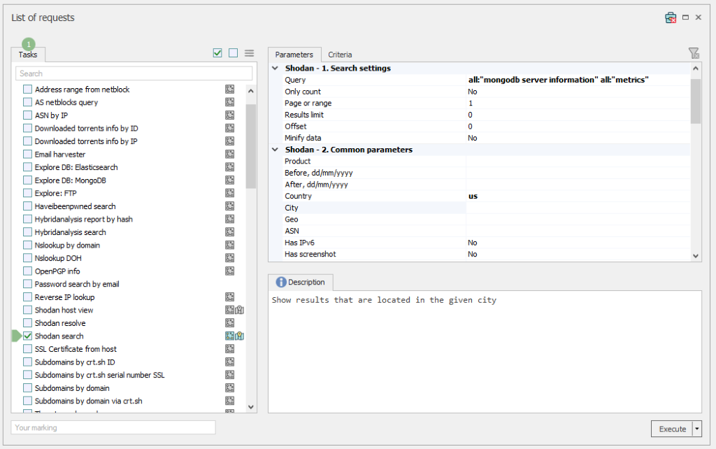Click the toolbox icon in the title bar
Viewport: 716px width, 449px height.
tap(671, 17)
